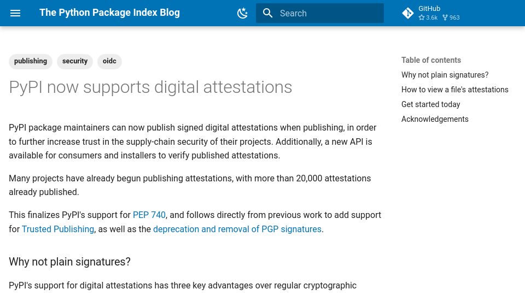Jump to Why not plain signatures? in contents
Viewport: 525px width, 295px height.
point(445,75)
